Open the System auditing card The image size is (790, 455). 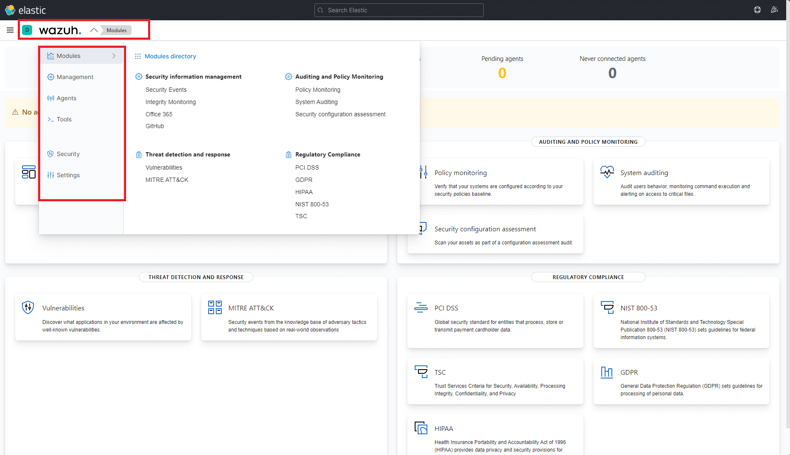point(681,182)
